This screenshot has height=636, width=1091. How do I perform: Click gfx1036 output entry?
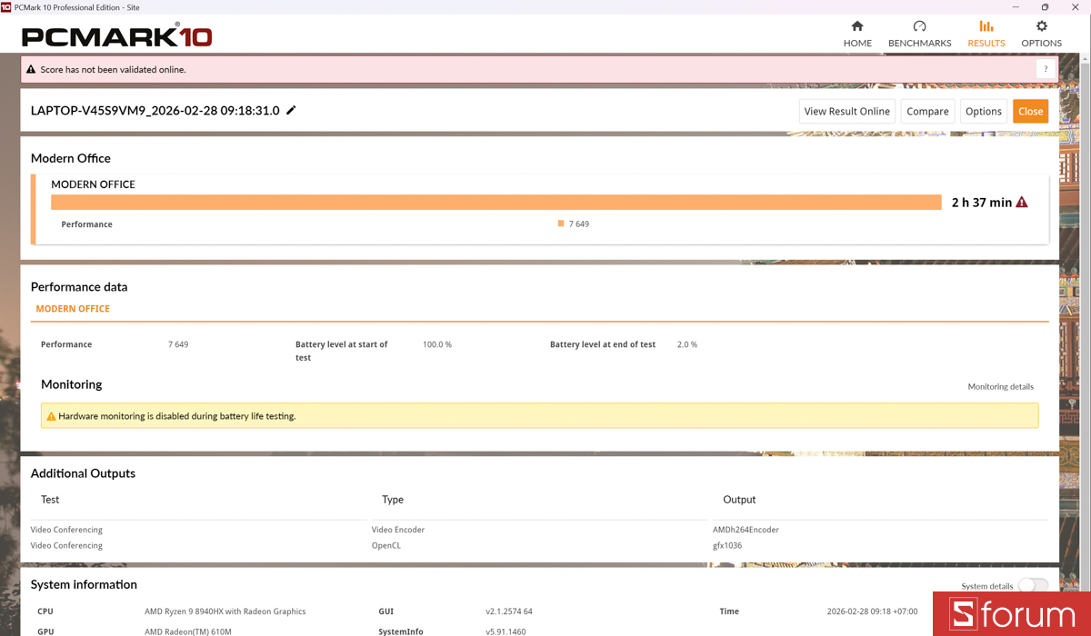pyautogui.click(x=727, y=546)
